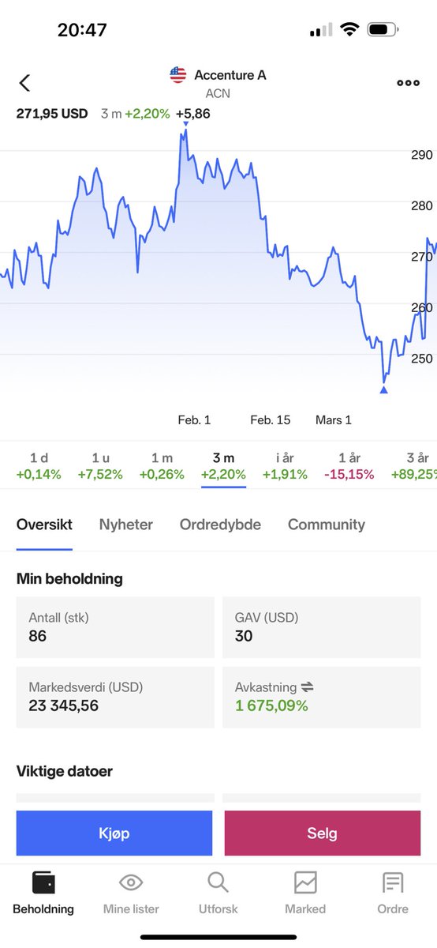Screen dimensions: 437x948
Task: Switch to the Nyheter tab
Action: click(x=126, y=525)
